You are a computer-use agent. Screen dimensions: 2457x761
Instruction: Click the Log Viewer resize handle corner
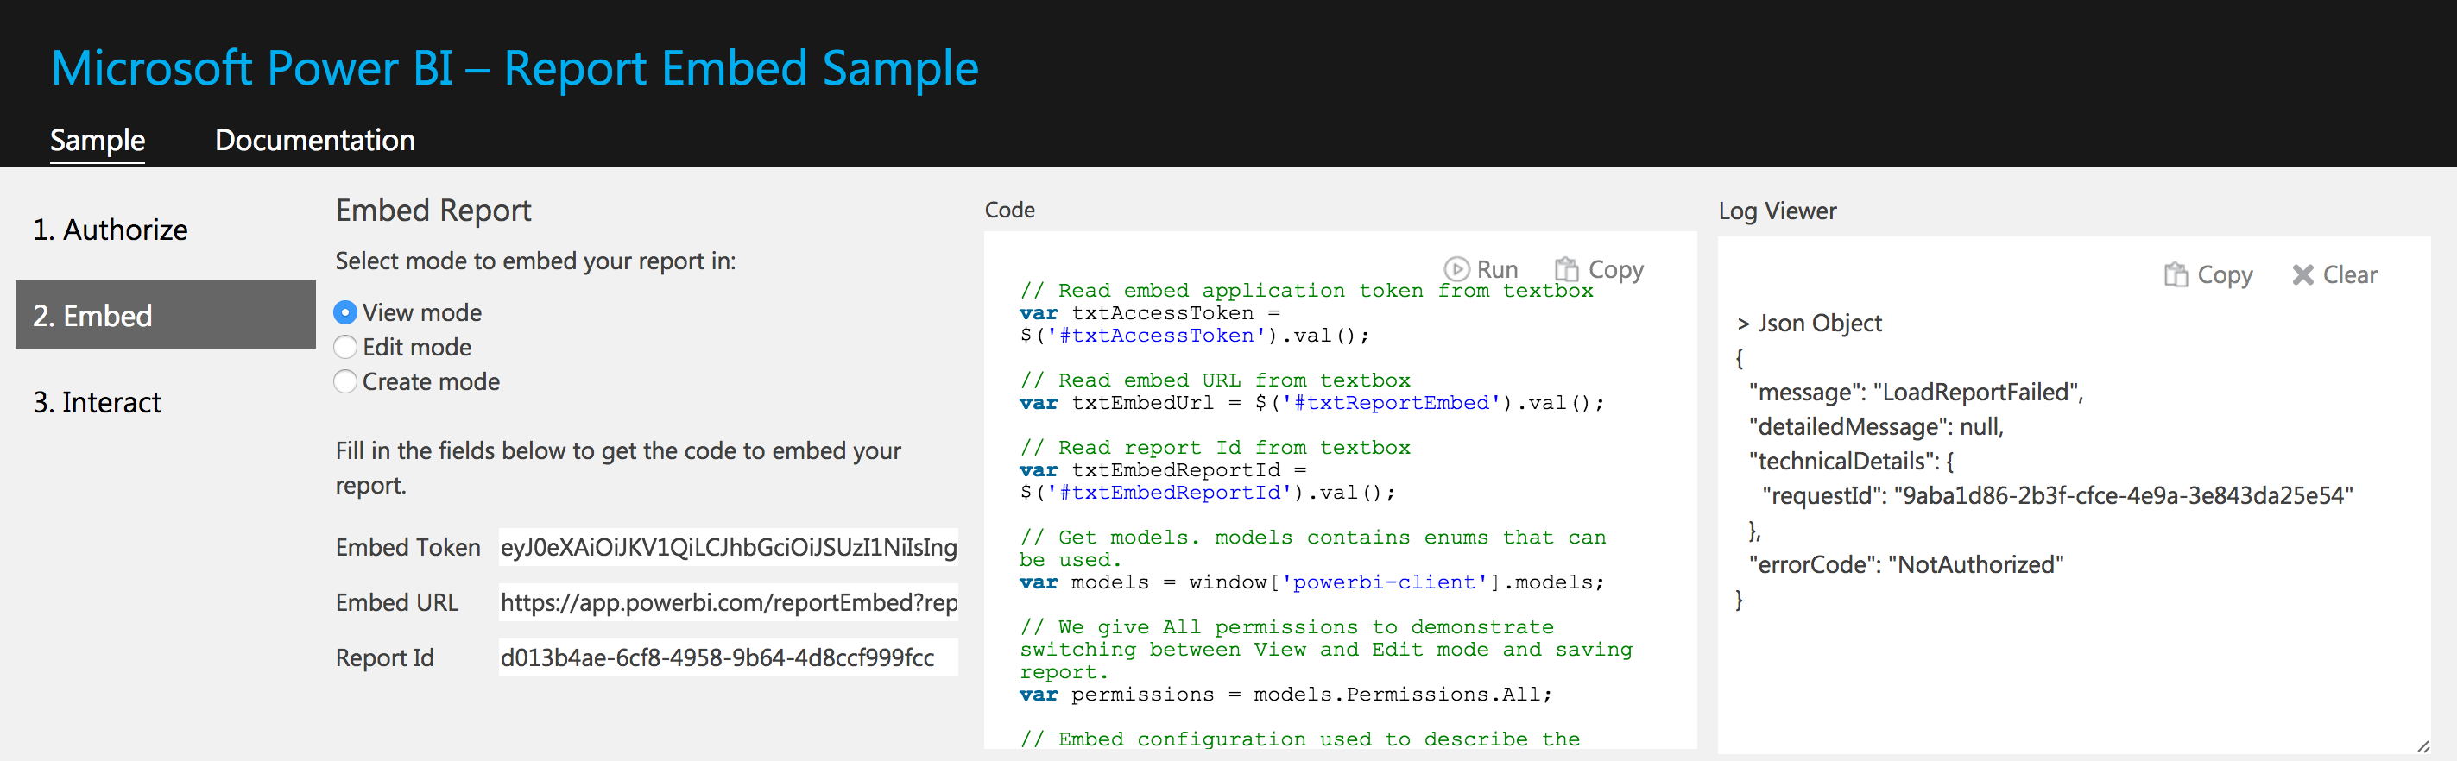click(x=2422, y=746)
